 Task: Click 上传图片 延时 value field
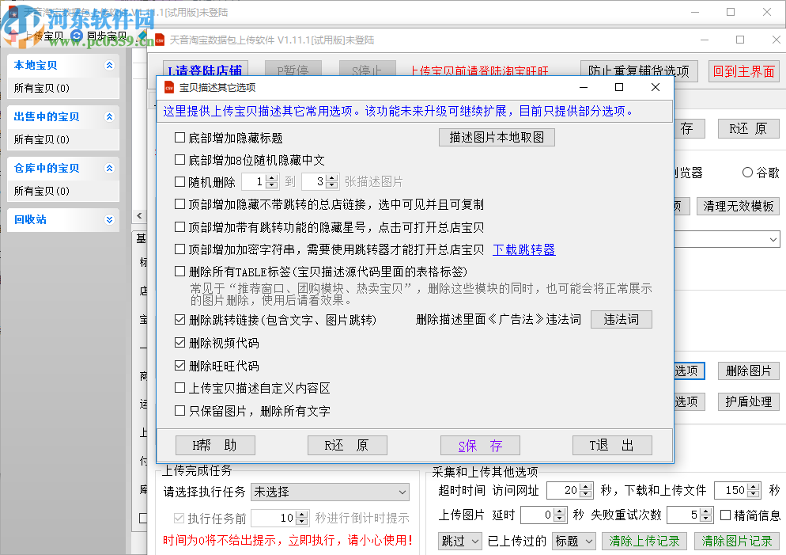coord(538,515)
